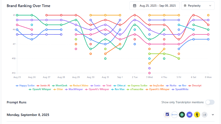This screenshot has width=221, height=124.
Task: Click the green asterisk brand logo icon
Action: coord(181,115)
